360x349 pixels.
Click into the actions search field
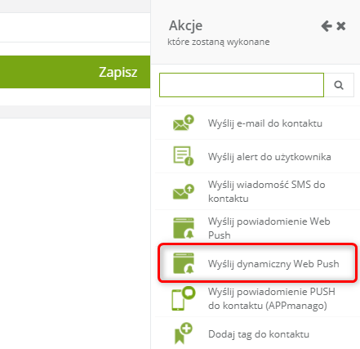(242, 85)
